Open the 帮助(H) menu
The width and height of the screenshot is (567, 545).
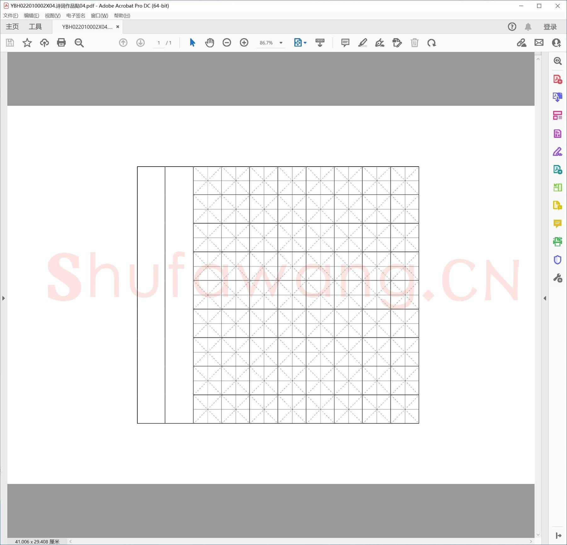[122, 15]
